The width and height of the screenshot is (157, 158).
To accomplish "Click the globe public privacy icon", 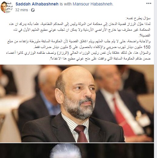I will (x=33, y=10).
